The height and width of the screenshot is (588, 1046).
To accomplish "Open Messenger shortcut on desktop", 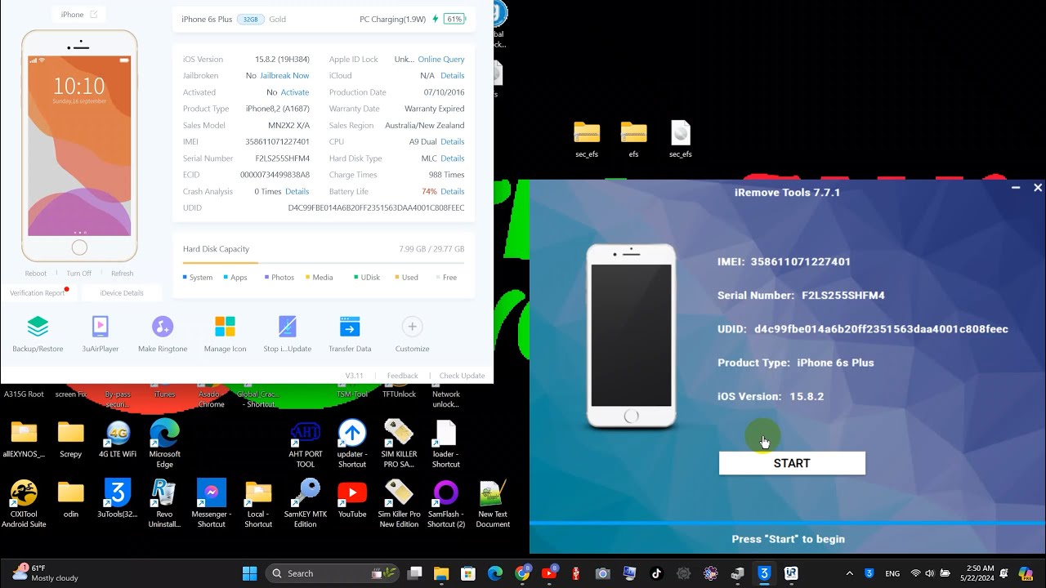I will pos(211,504).
